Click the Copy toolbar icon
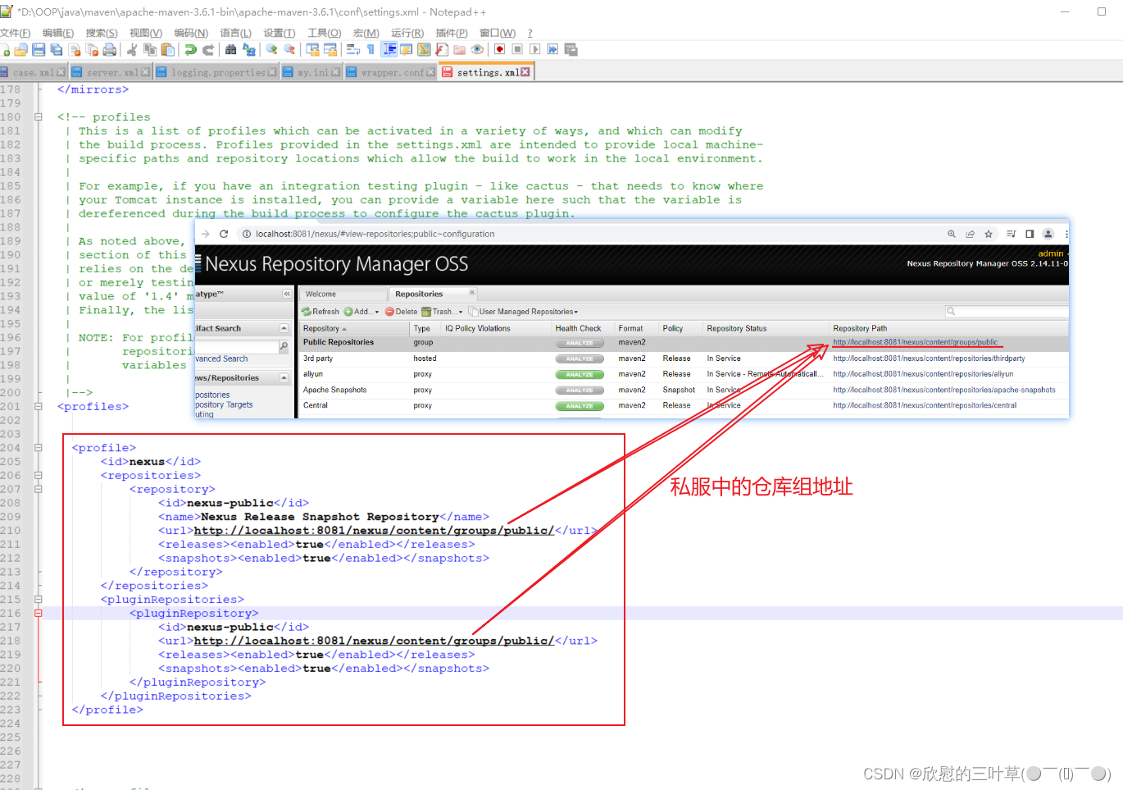Screen dimensions: 1123x790 150,49
